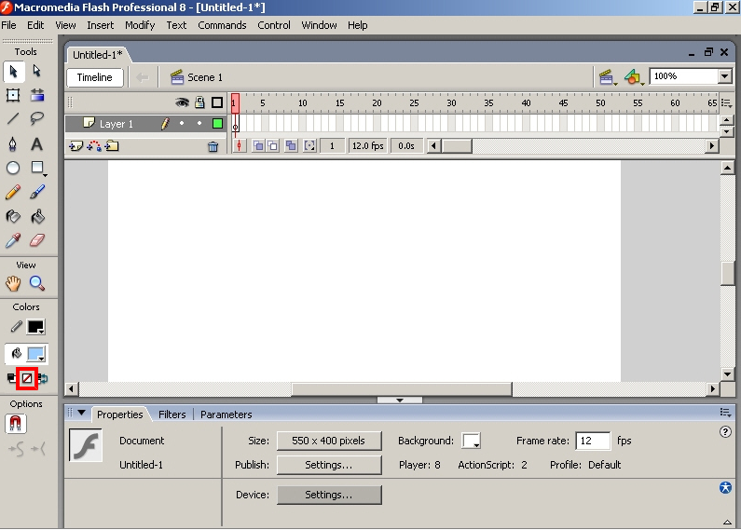This screenshot has height=530, width=741.
Task: Select the Zoom magnifier tool
Action: click(37, 283)
